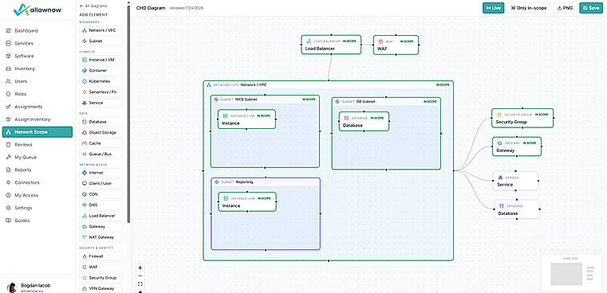Add a NAT Gateway element from palette

pos(101,237)
